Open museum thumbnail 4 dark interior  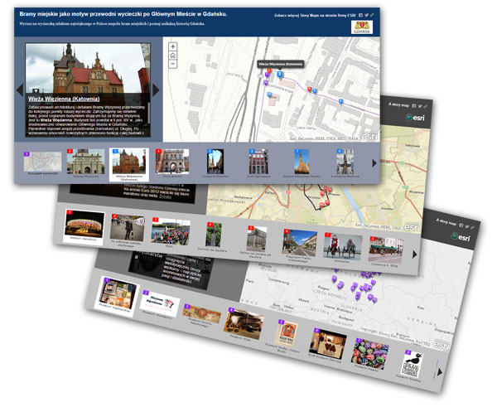(x=244, y=323)
